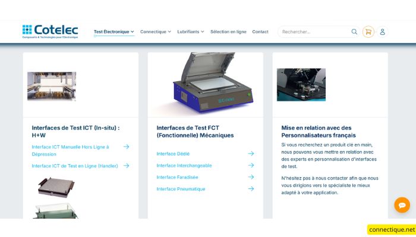Click arrow beside Interface ICT de Test en Ligne
Screen dimensions: 416x237
tap(126, 165)
